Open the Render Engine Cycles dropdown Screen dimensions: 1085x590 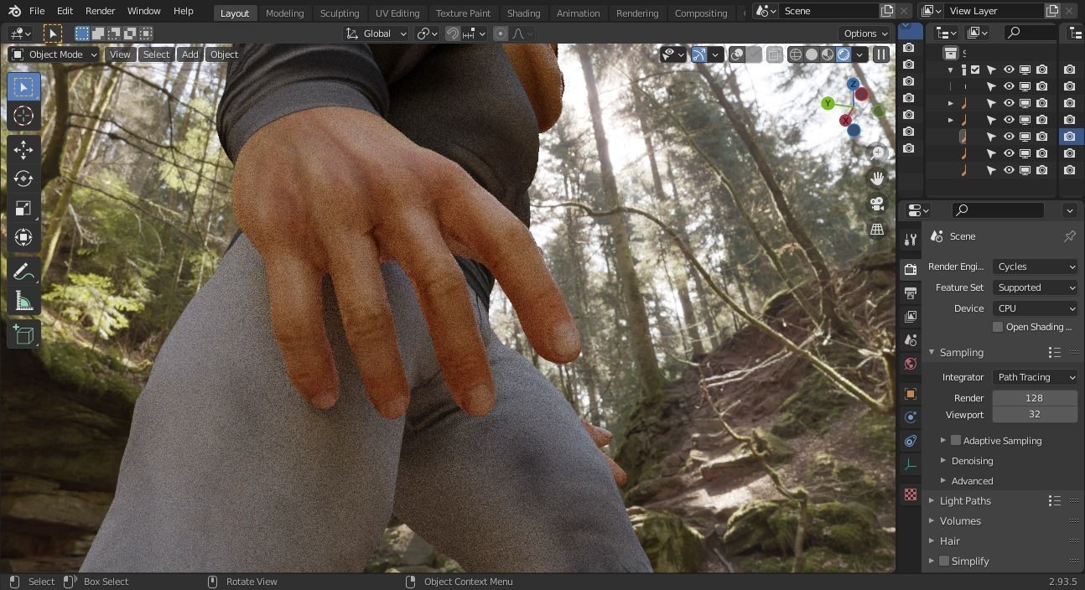1036,267
